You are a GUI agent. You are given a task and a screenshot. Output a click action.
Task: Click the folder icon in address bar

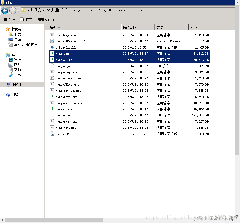pos(23,10)
